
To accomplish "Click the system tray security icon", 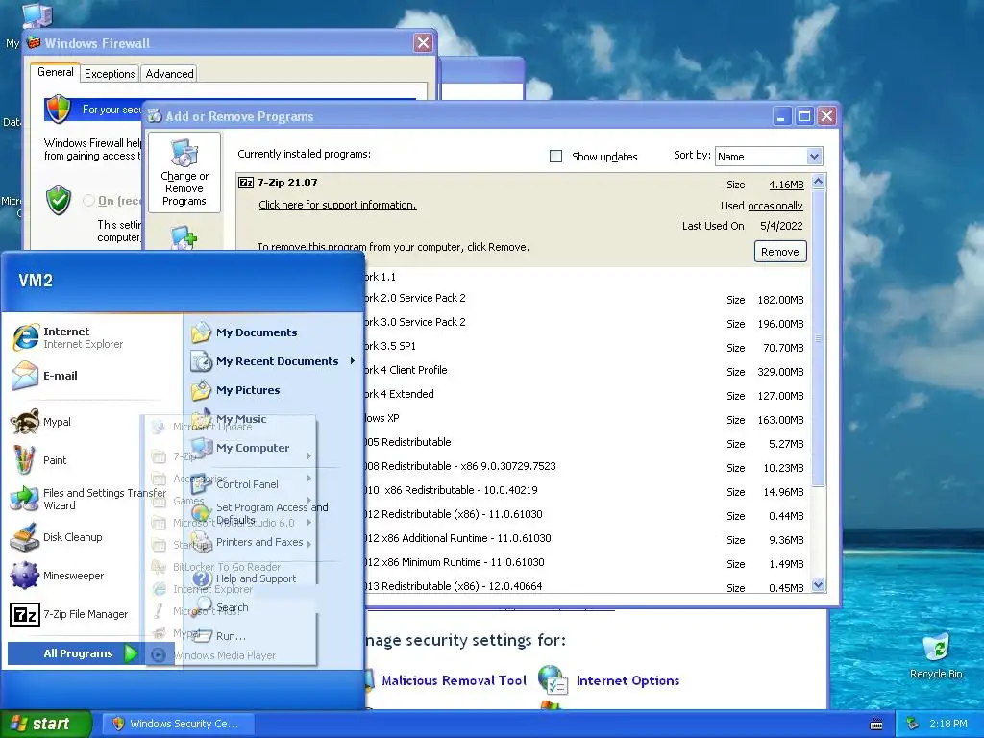I will tap(913, 724).
